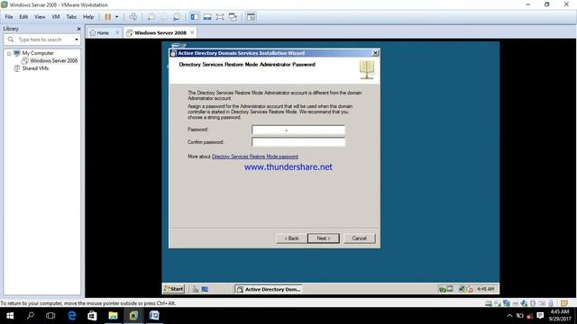Select Shared VMs in the library
Viewport: 577px width, 324px height.
tap(35, 68)
